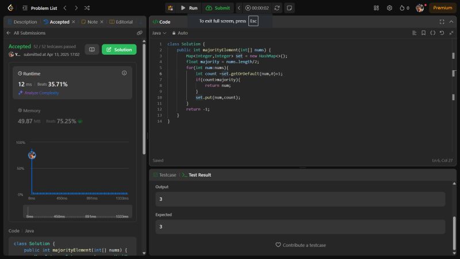Image resolution: width=460 pixels, height=259 pixels.
Task: Click the curly braces snippet icon
Action: (x=433, y=33)
